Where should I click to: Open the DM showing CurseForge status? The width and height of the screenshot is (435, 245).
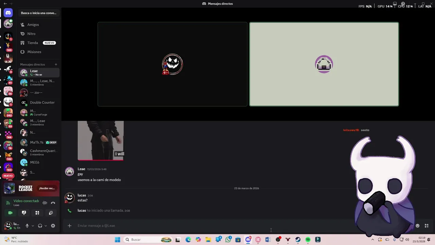pos(39,112)
